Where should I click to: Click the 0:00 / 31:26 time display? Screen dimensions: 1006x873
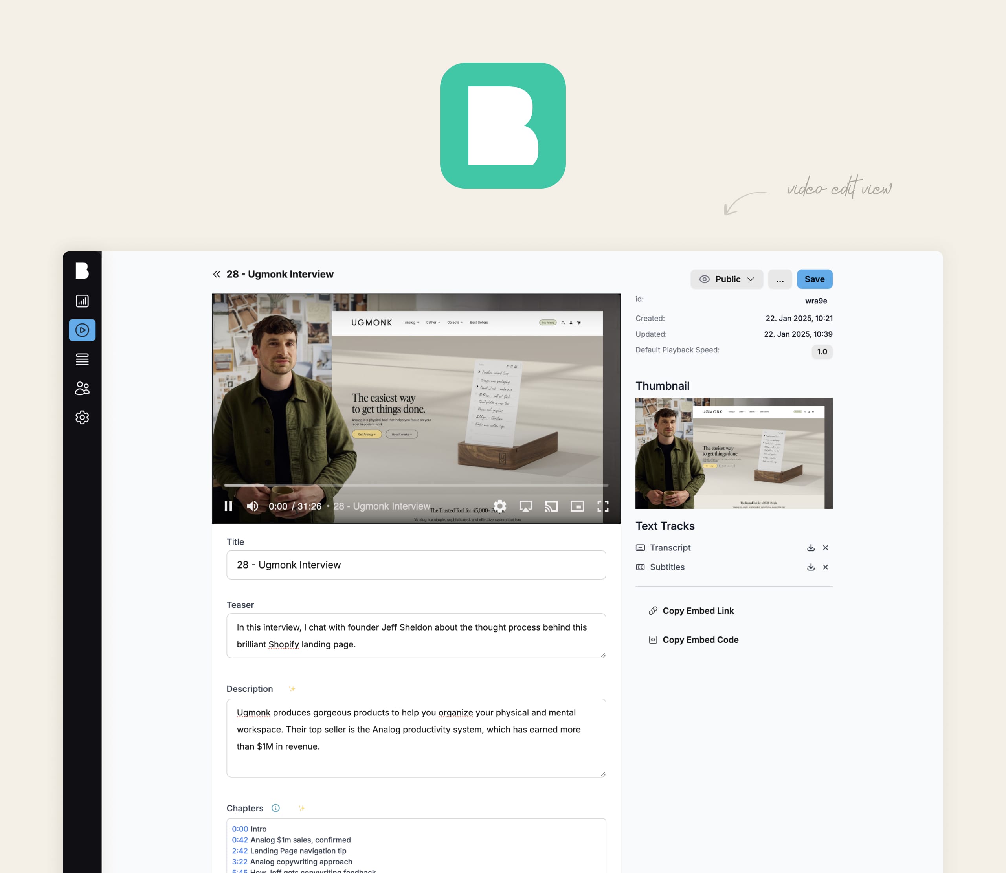[x=295, y=506]
